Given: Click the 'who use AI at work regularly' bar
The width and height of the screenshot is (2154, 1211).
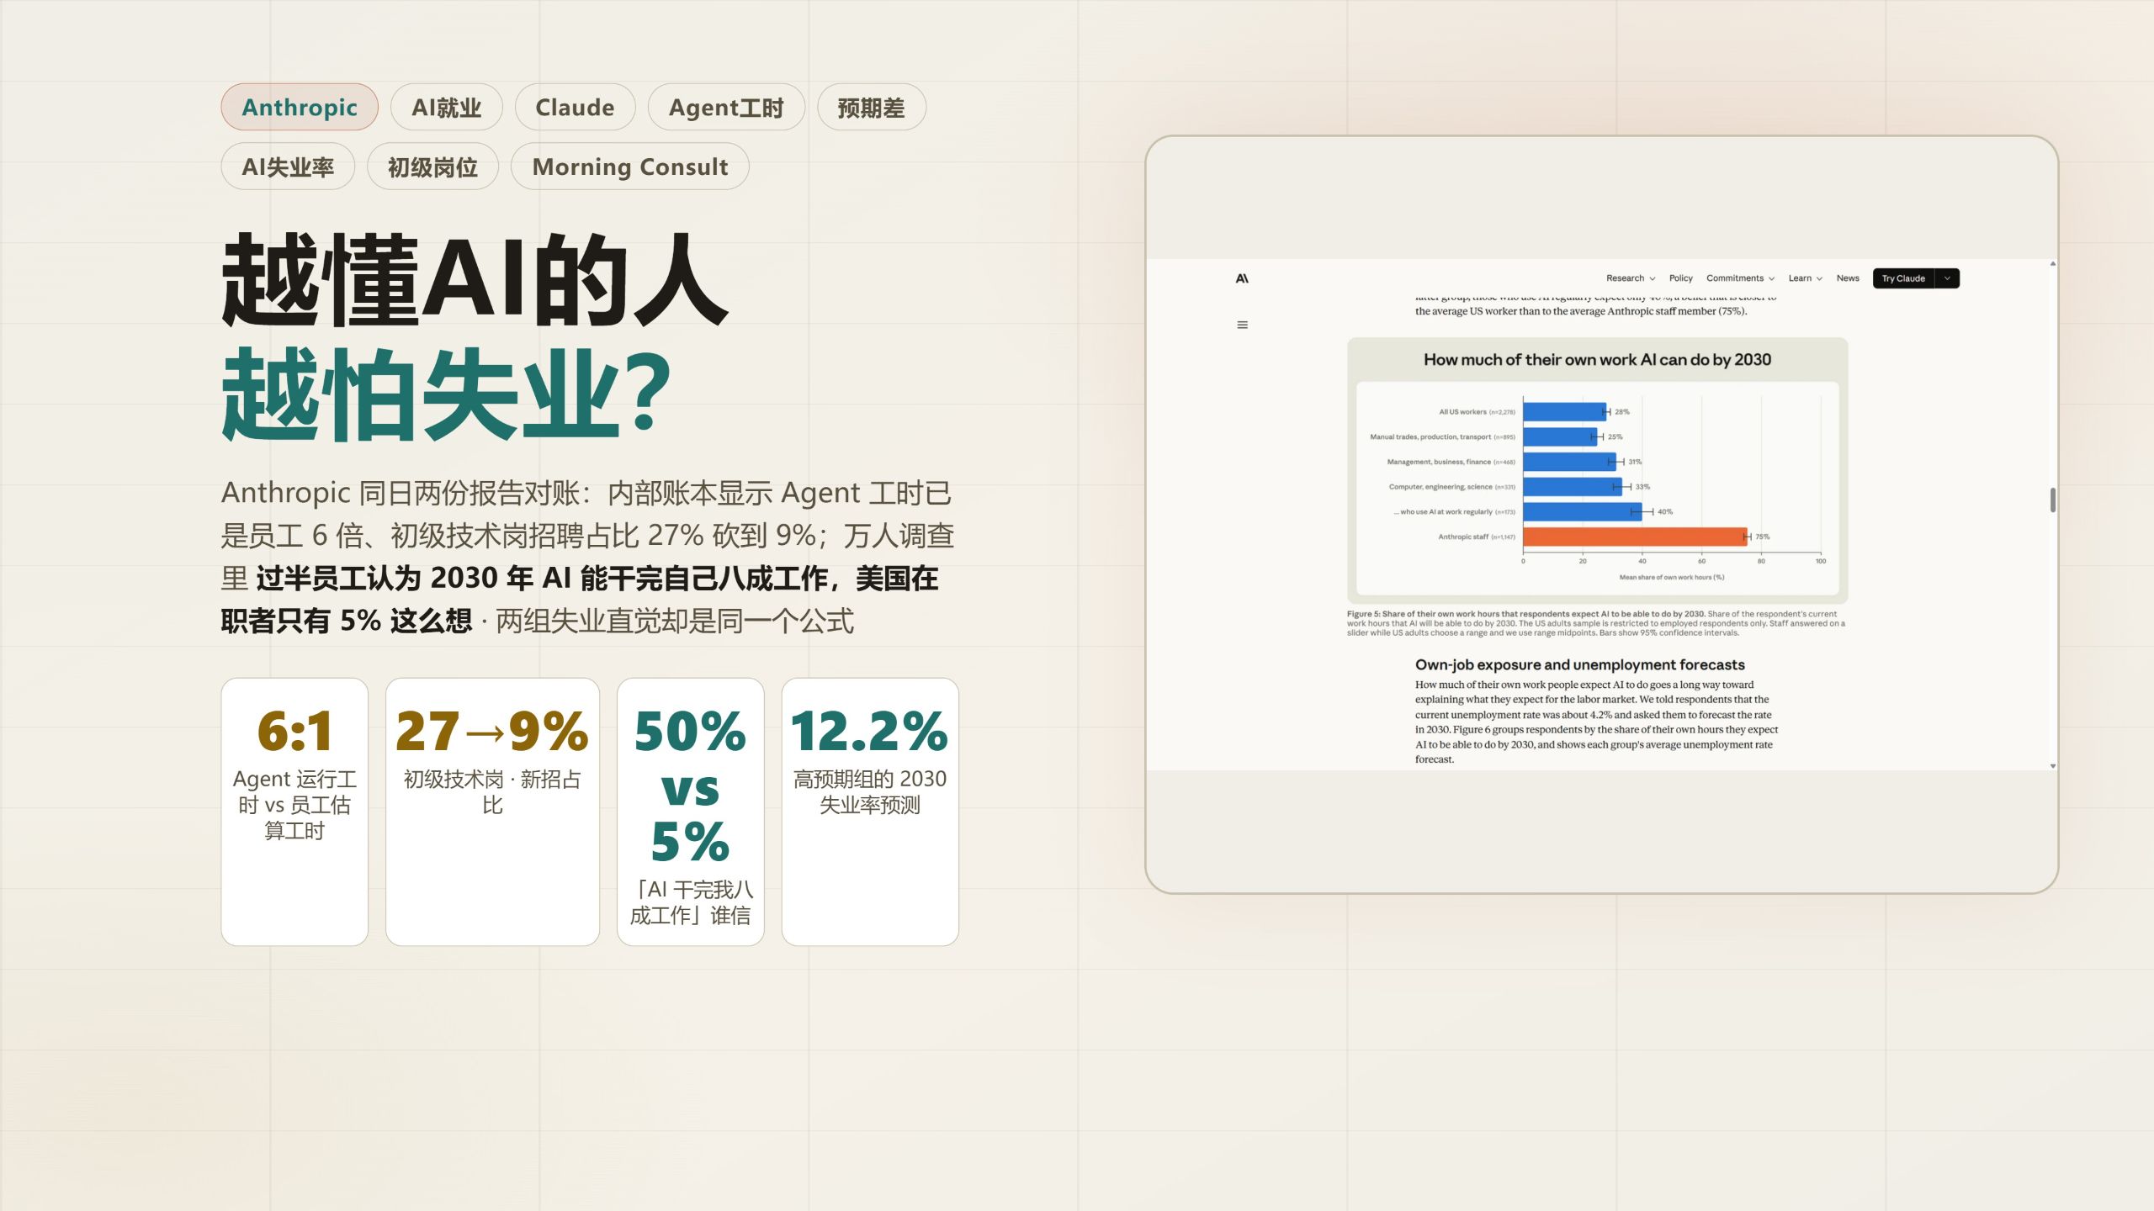Looking at the screenshot, I should pyautogui.click(x=1583, y=511).
